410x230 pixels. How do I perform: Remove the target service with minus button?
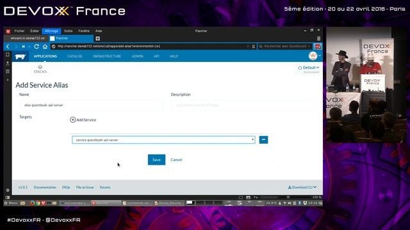pos(263,140)
